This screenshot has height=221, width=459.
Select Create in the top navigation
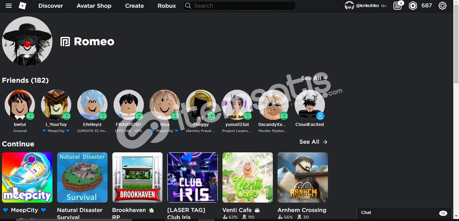[x=134, y=6]
